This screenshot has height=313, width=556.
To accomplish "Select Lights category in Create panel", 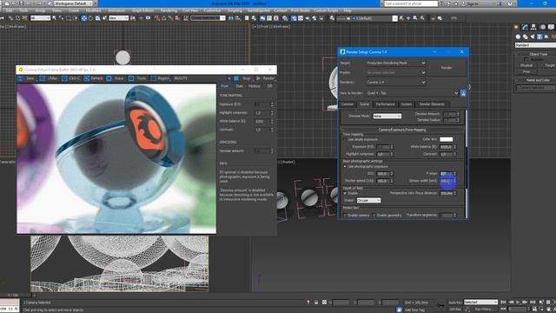I will (533, 37).
